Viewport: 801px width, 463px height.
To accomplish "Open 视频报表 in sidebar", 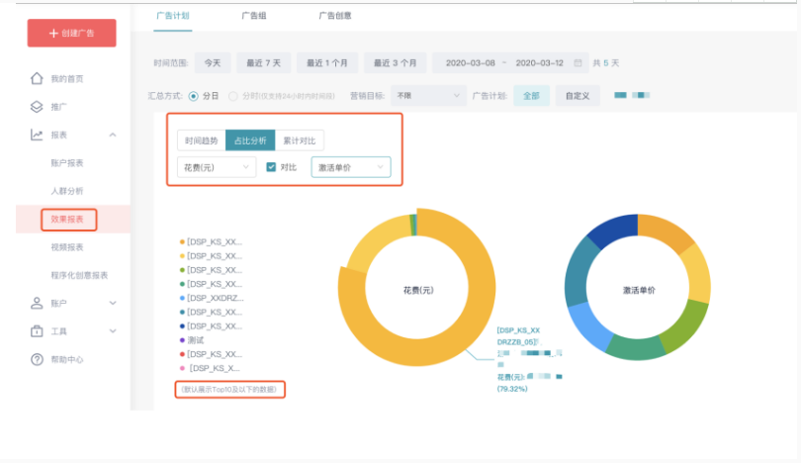I will [67, 247].
